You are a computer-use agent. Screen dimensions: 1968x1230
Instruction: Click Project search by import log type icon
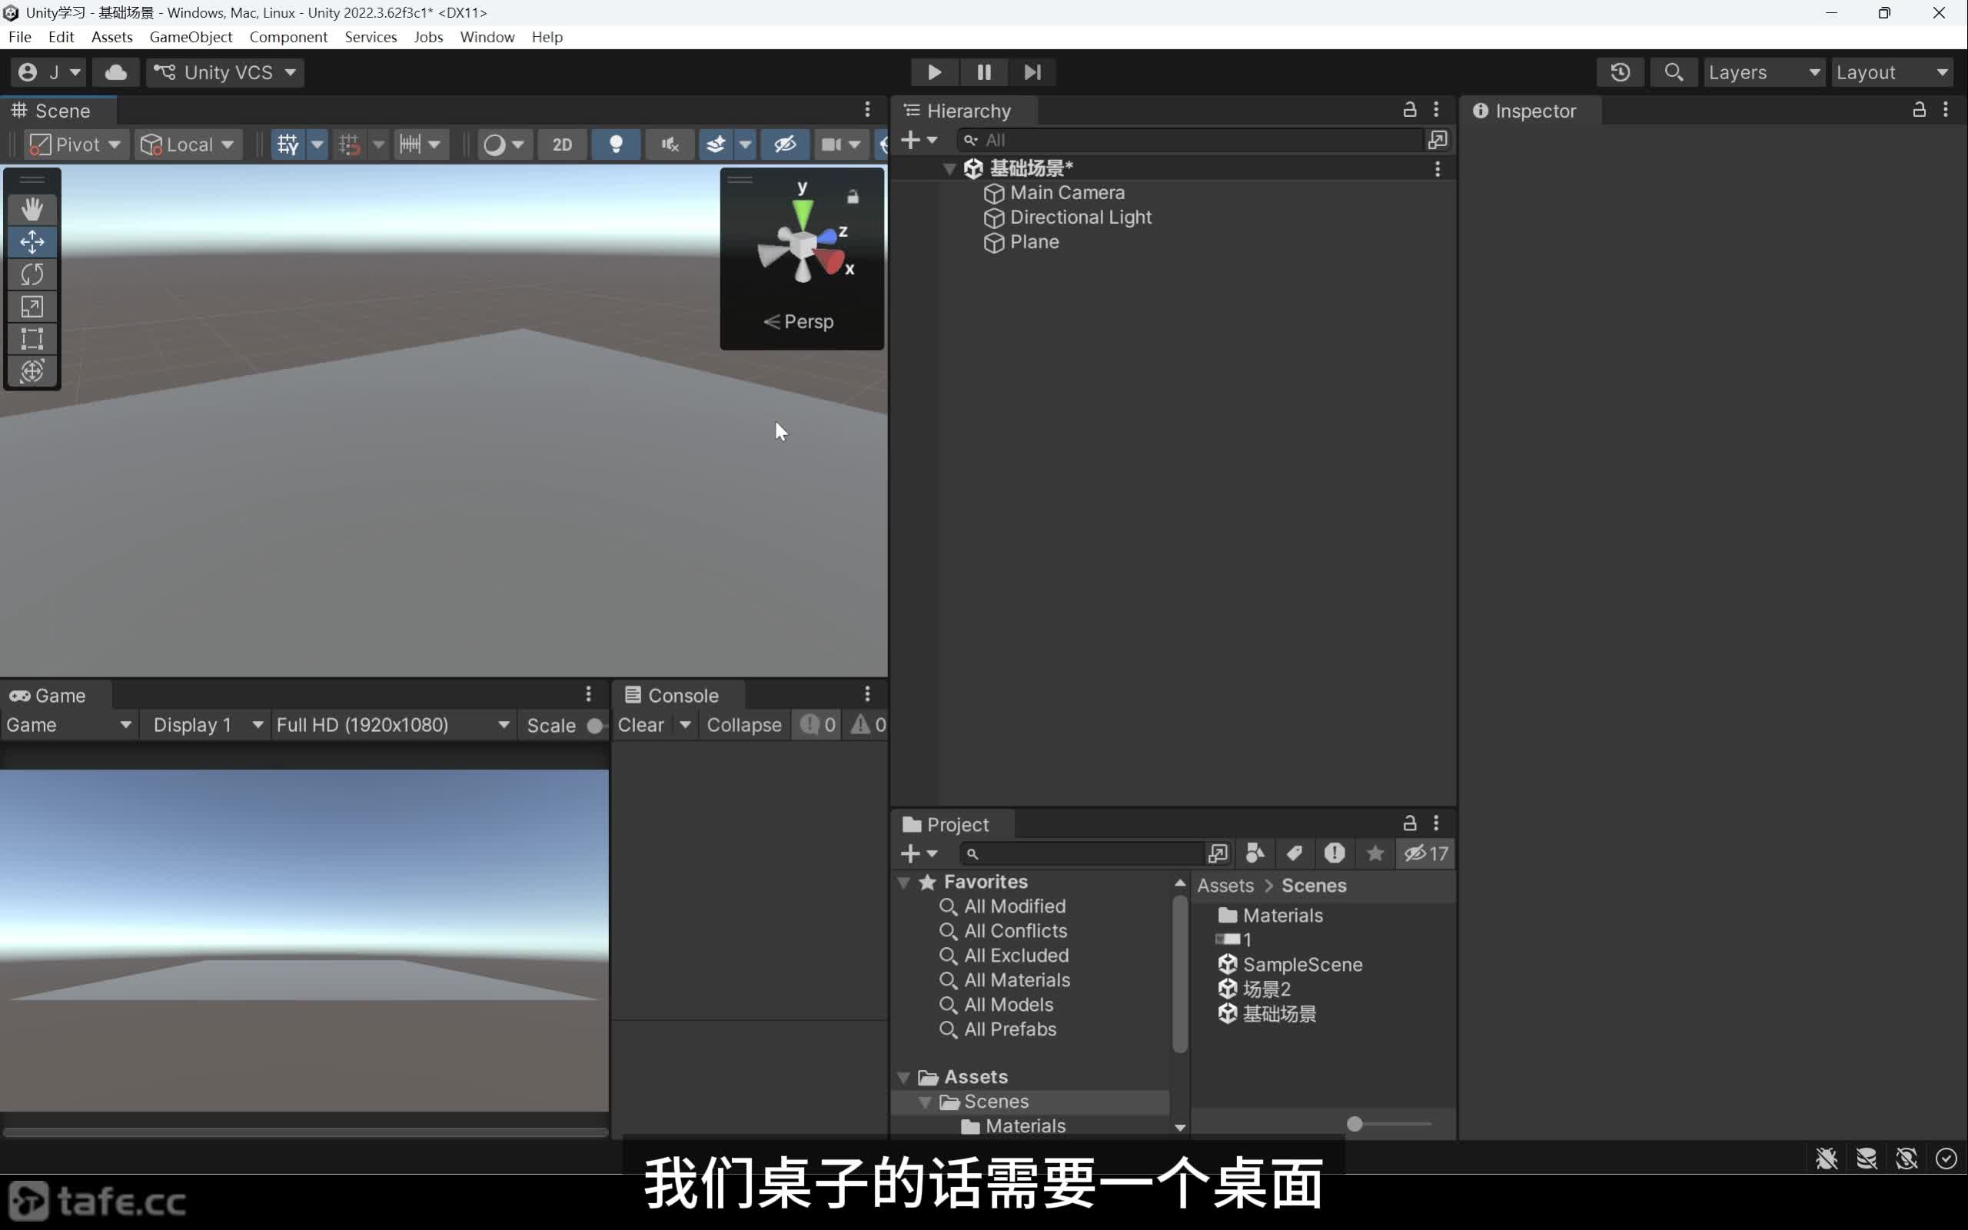point(1335,853)
